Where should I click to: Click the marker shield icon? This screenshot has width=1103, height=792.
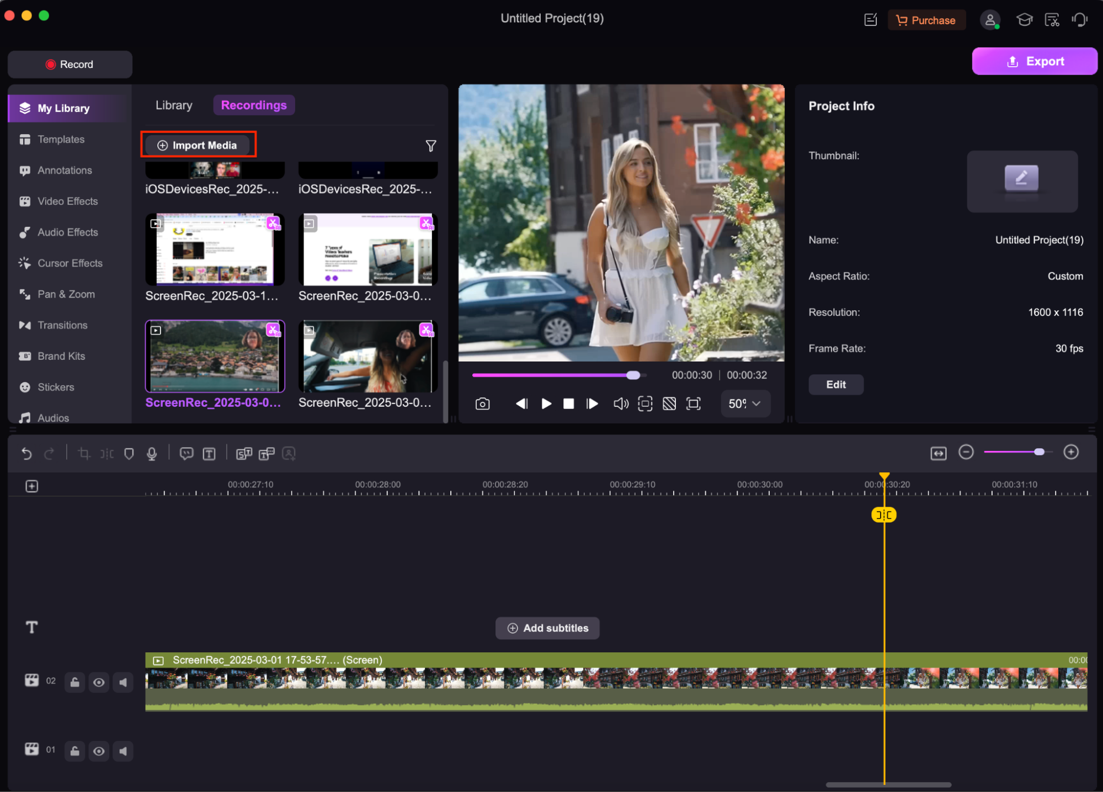[129, 454]
